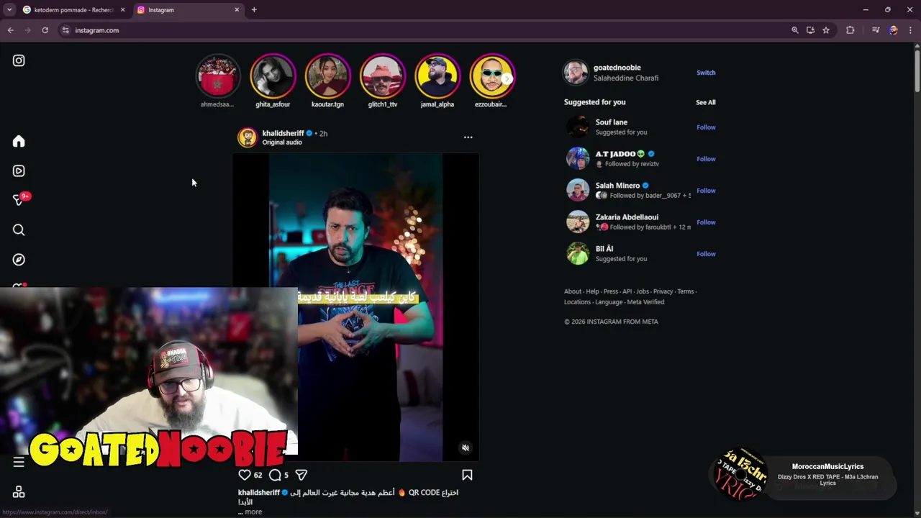Open the Instagram logo in sidebar

pos(19,61)
